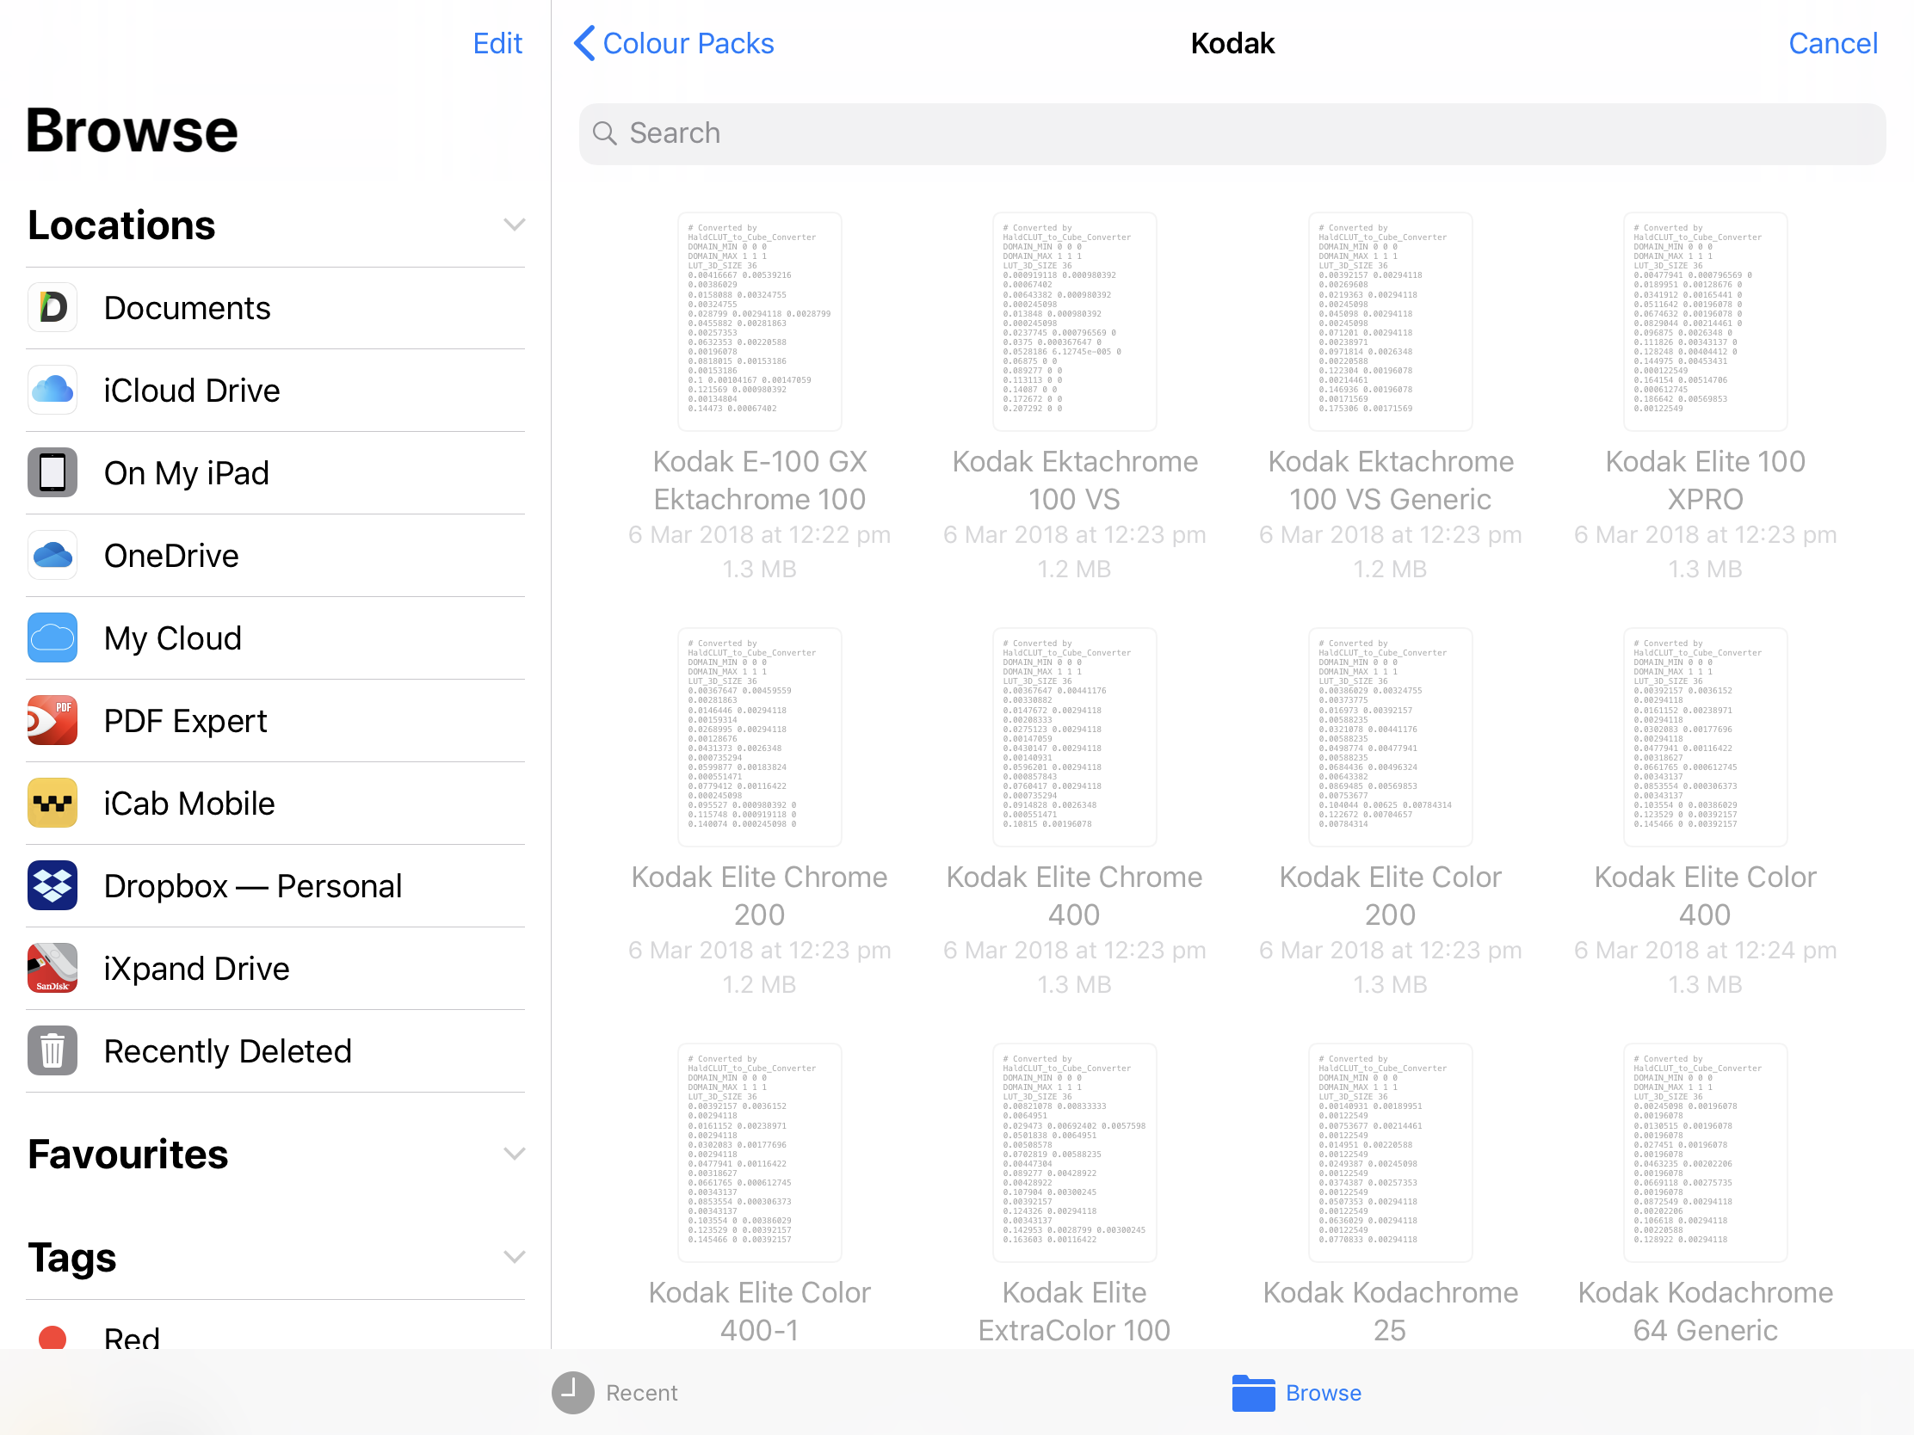Screen dimensions: 1914x1435
Task: Tap the magnifying glass search icon
Action: (x=605, y=133)
